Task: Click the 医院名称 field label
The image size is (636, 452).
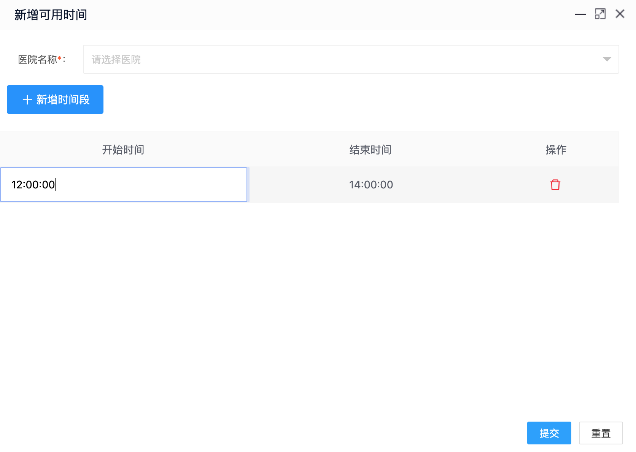Action: point(42,59)
